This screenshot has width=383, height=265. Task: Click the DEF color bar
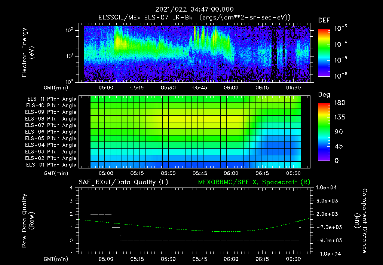click(x=324, y=53)
